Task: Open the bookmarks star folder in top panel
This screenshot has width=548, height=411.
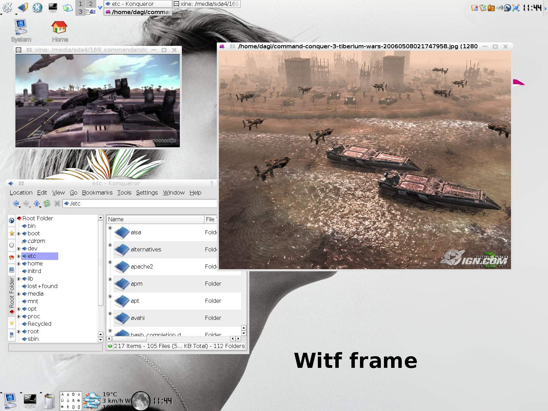Action: (x=67, y=8)
